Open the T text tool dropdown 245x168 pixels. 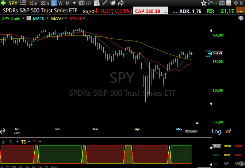tap(81, 3)
